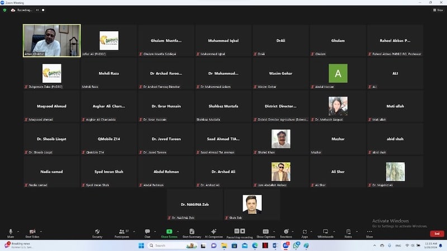
Task: Start video with the camera icon
Action: click(32, 231)
